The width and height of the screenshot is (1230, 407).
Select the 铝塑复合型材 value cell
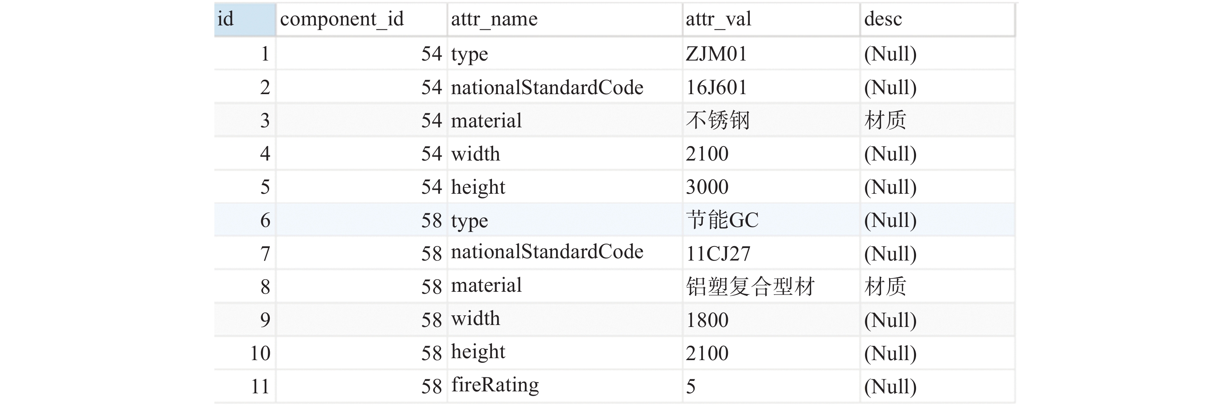[x=771, y=287]
